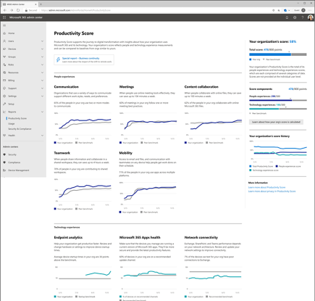The image size is (315, 301).
Task: Open the Content collaboration category heading
Action: pyautogui.click(x=201, y=87)
